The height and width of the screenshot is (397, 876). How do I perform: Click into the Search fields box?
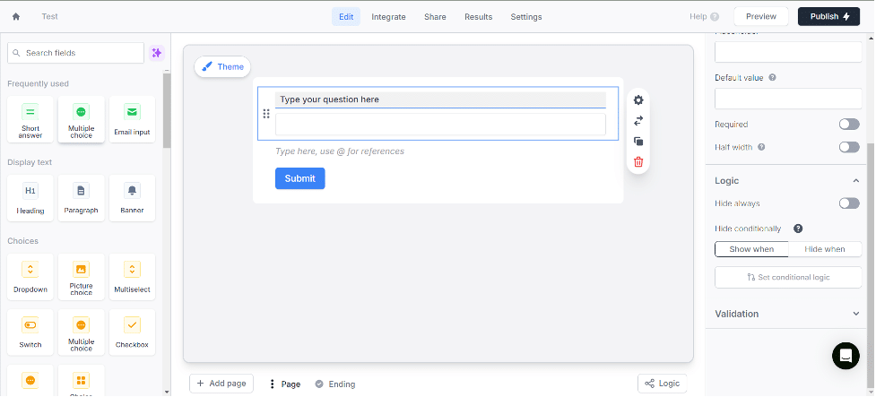[x=75, y=53]
